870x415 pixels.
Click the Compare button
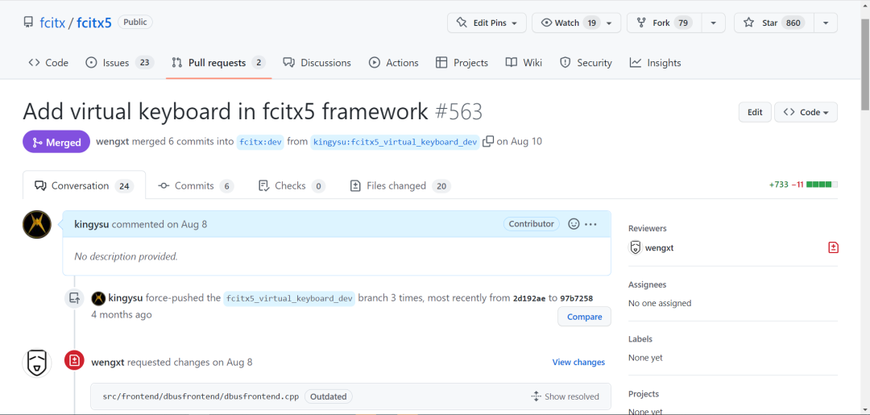[584, 317]
